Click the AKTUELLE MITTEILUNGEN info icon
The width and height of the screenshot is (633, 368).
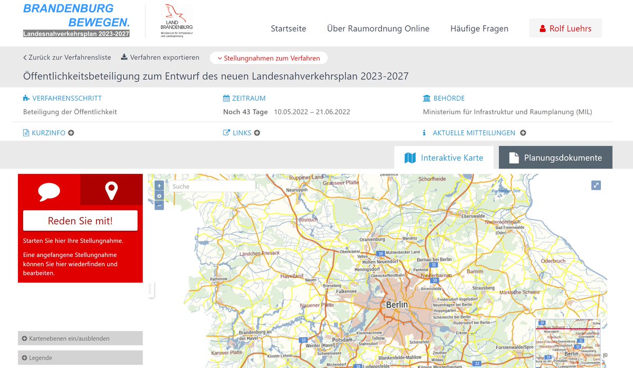424,133
